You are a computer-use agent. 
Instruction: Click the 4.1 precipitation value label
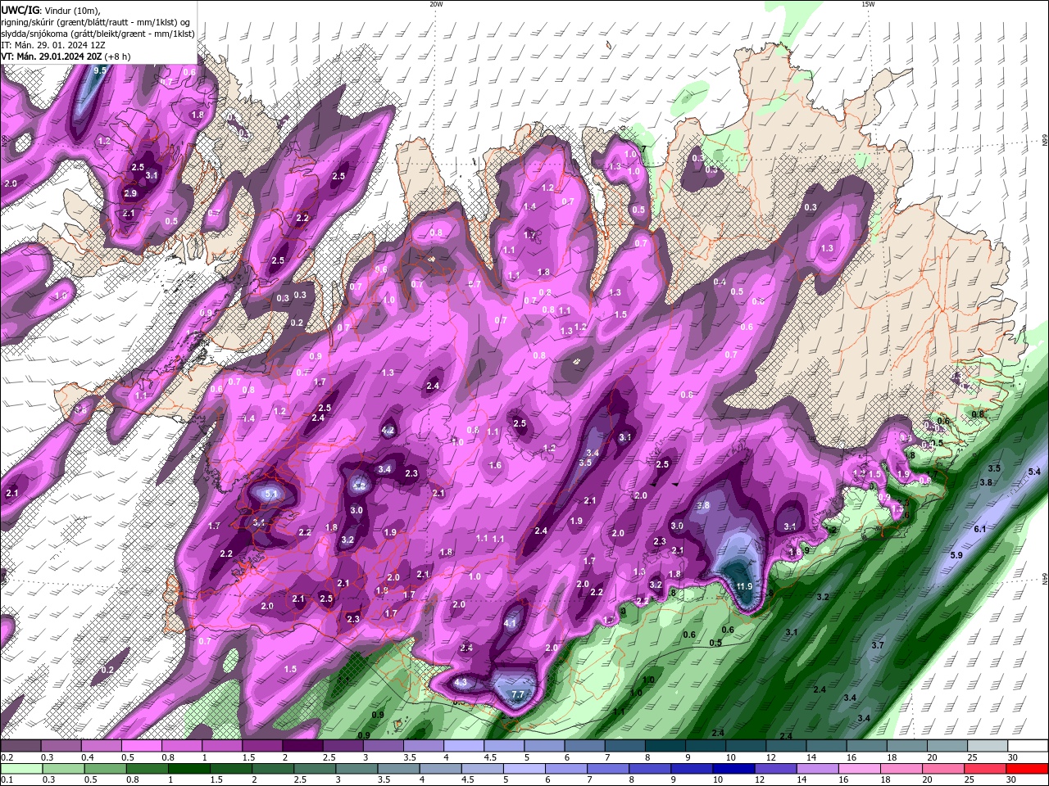click(510, 623)
